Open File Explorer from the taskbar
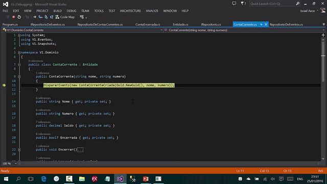This screenshot has width=327, height=184. point(82,179)
